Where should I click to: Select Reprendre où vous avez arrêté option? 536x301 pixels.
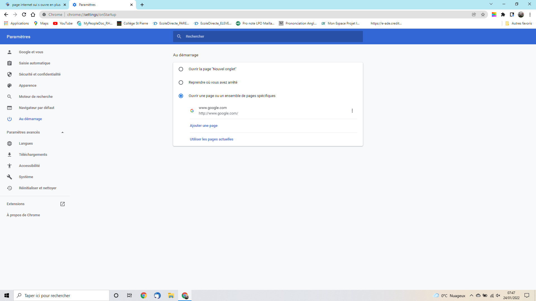pyautogui.click(x=180, y=82)
